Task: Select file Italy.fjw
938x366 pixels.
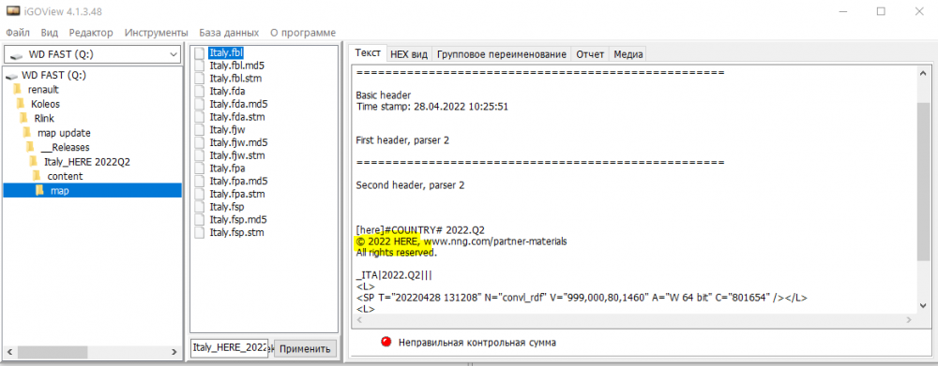Action: point(227,129)
